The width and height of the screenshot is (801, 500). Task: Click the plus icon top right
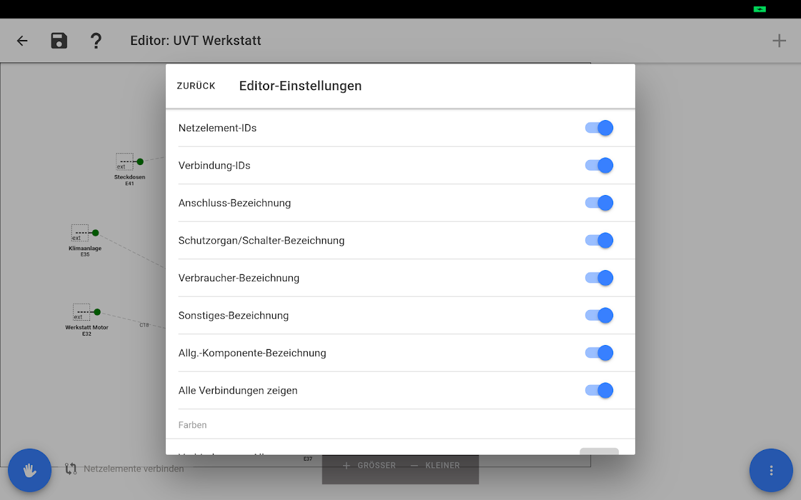[x=778, y=41]
